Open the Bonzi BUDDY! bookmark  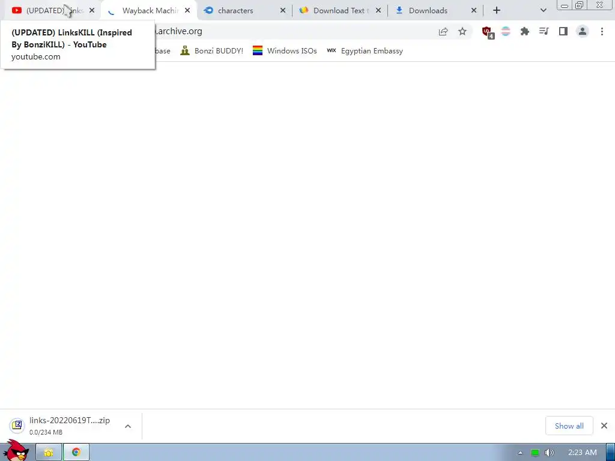click(x=212, y=51)
